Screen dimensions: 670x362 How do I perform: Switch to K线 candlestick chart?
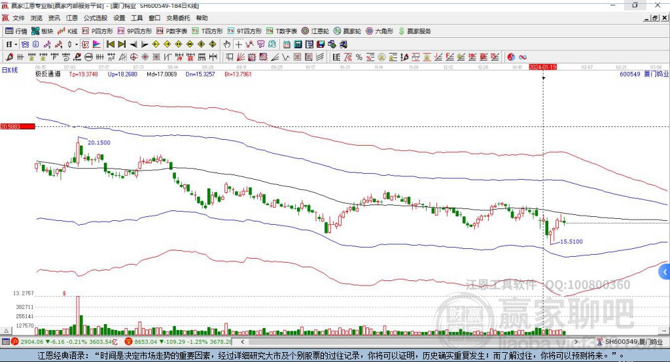tap(67, 31)
